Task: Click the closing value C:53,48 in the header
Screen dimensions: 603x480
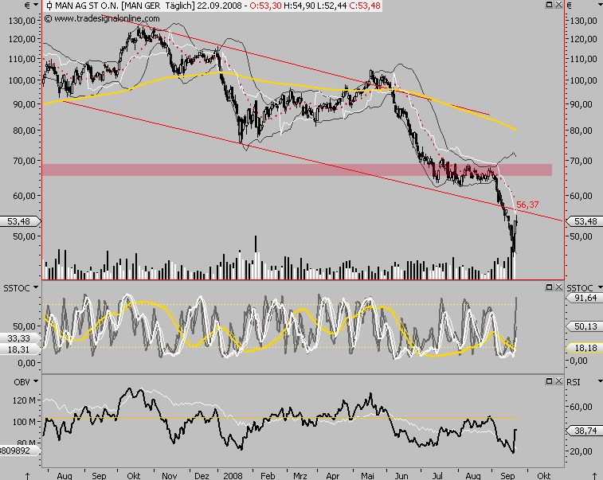Action: [x=365, y=6]
